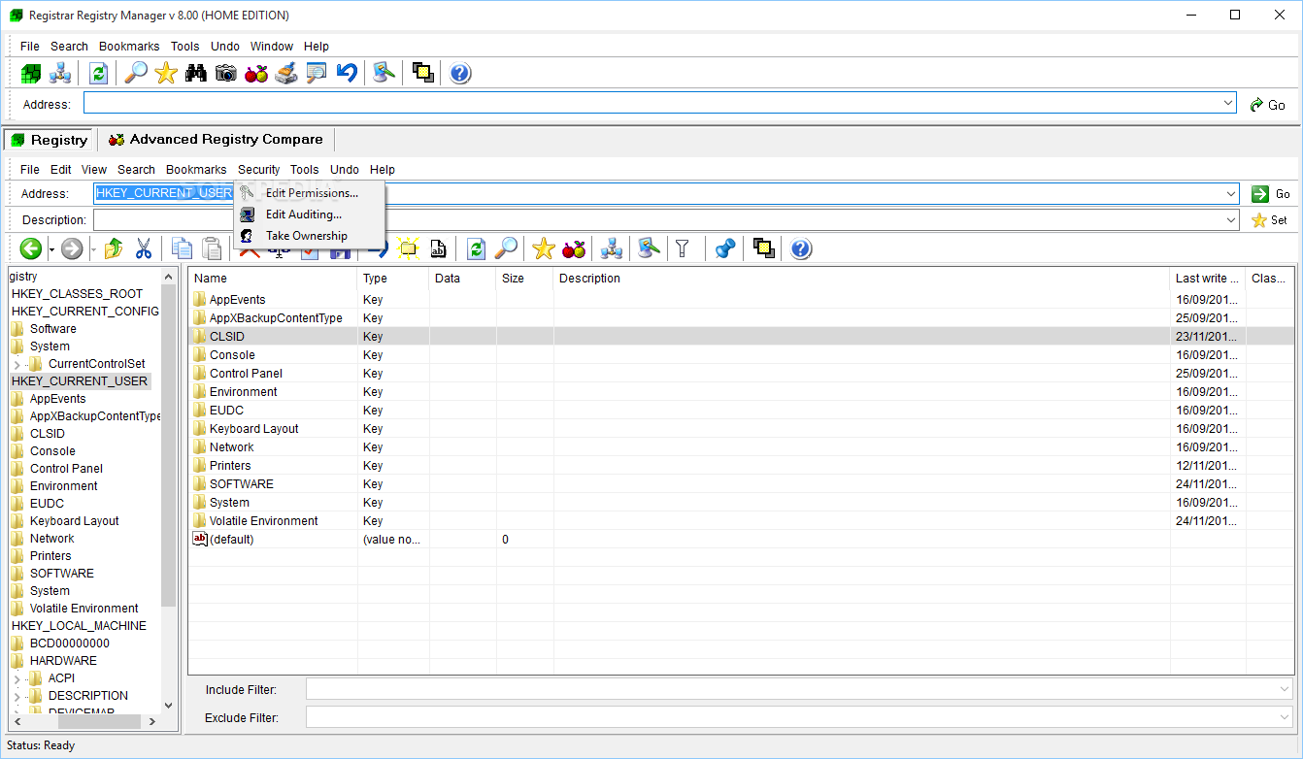Click the paste clipboard icon
The height and width of the screenshot is (759, 1303).
coord(212,248)
